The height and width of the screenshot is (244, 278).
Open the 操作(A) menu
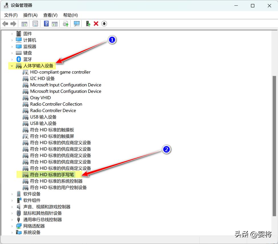pyautogui.click(x=30, y=15)
